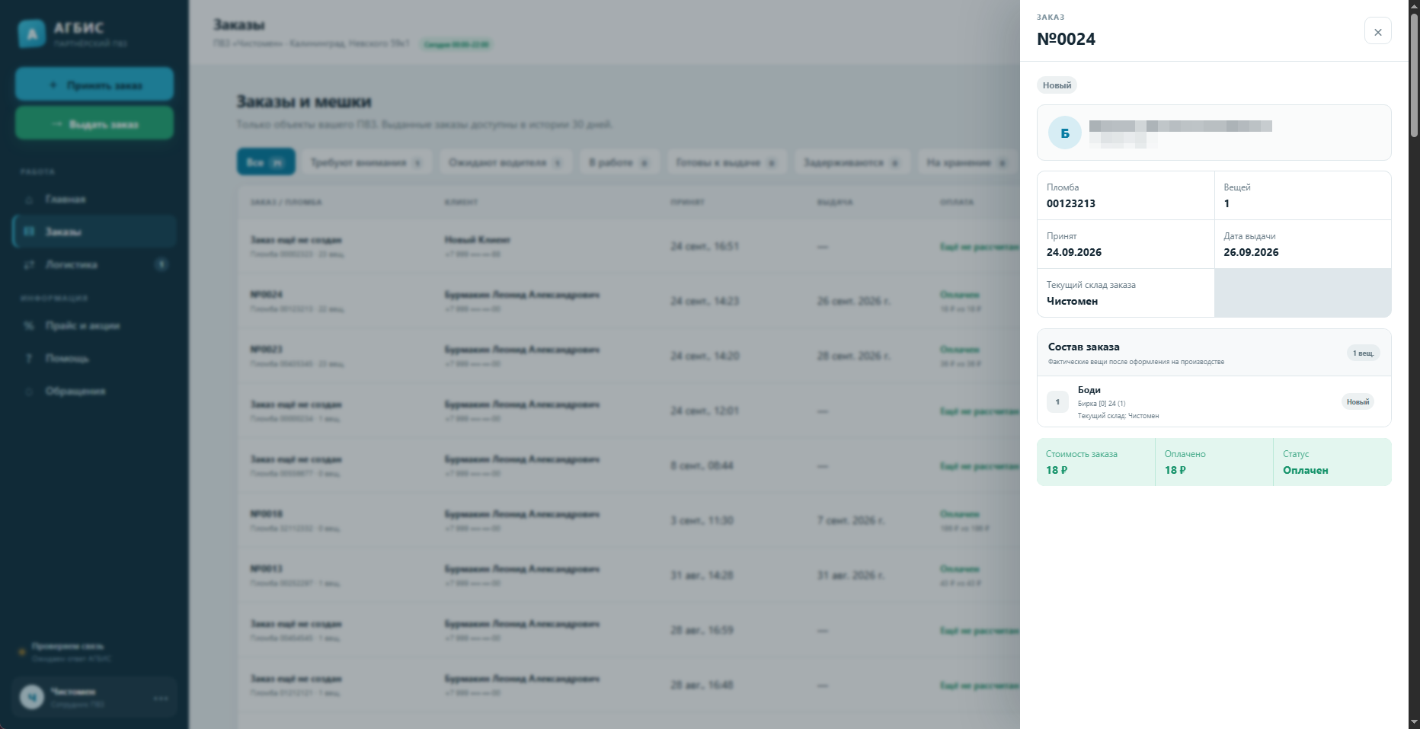Click the Логистика notification count badge
Image resolution: width=1420 pixels, height=729 pixels.
click(x=162, y=264)
